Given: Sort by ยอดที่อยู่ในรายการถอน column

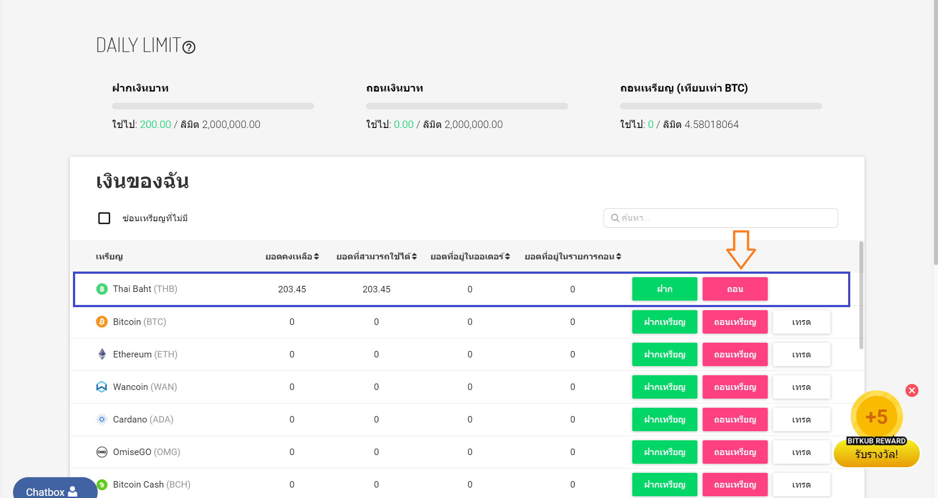Looking at the screenshot, I should point(573,257).
